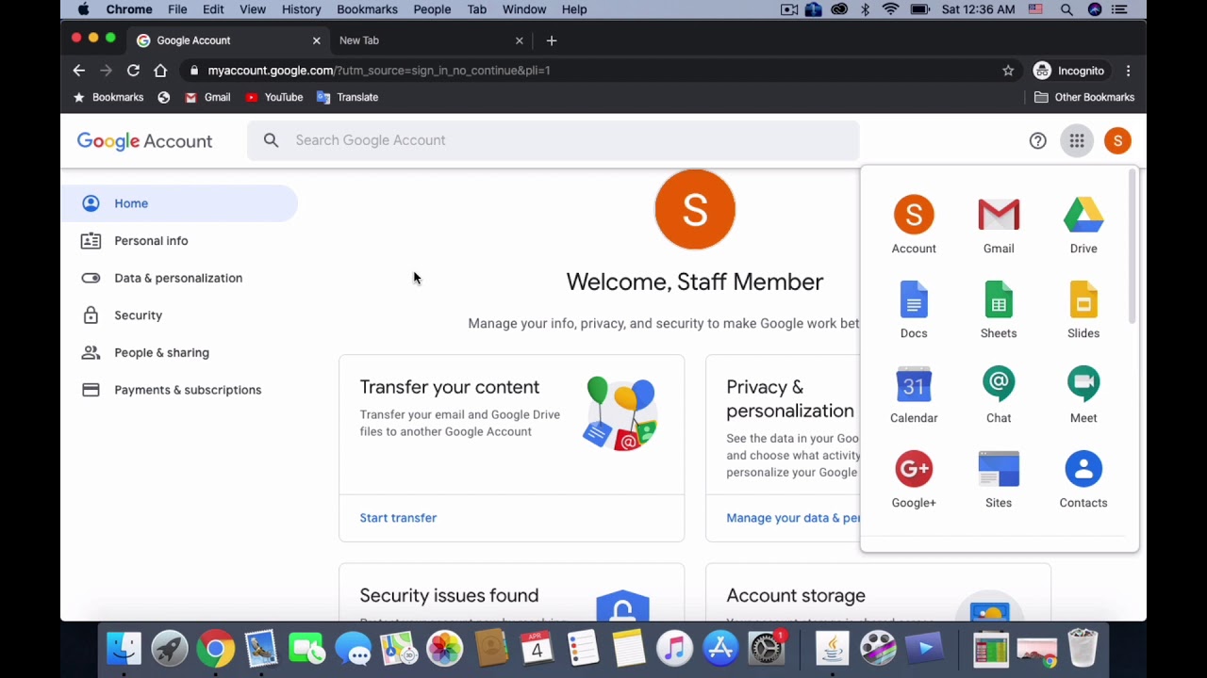
Task: Open Chat from the Google apps panel
Action: (x=999, y=395)
